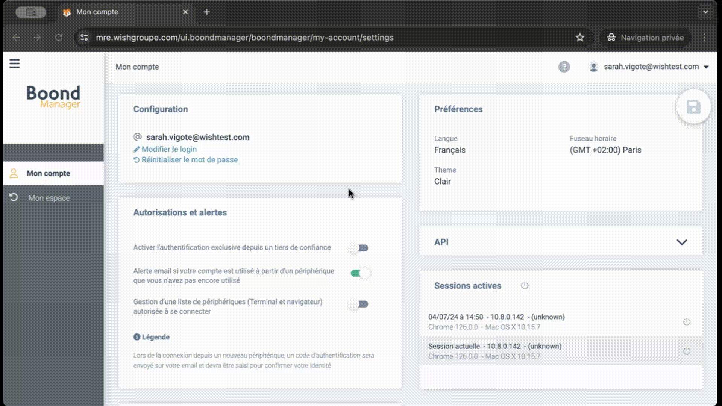722x406 pixels.
Task: Enable exclusive trusted third-party authentication toggle
Action: 359,248
